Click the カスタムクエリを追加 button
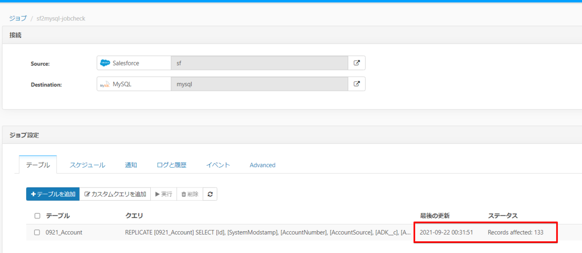The height and width of the screenshot is (253, 582). tap(115, 194)
